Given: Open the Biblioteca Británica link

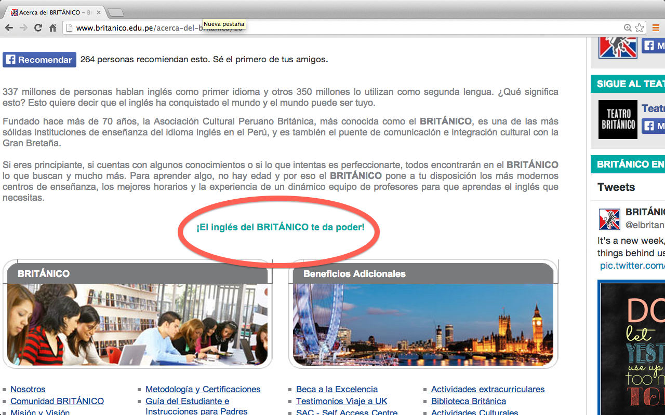Looking at the screenshot, I should 469,401.
